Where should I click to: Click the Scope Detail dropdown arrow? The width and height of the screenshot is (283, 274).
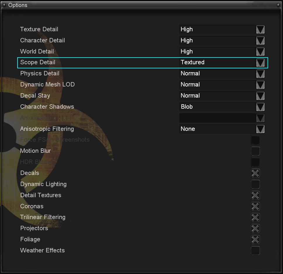(x=260, y=63)
